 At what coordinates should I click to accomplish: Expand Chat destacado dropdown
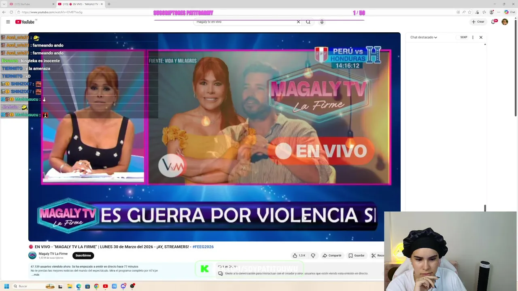click(x=424, y=37)
